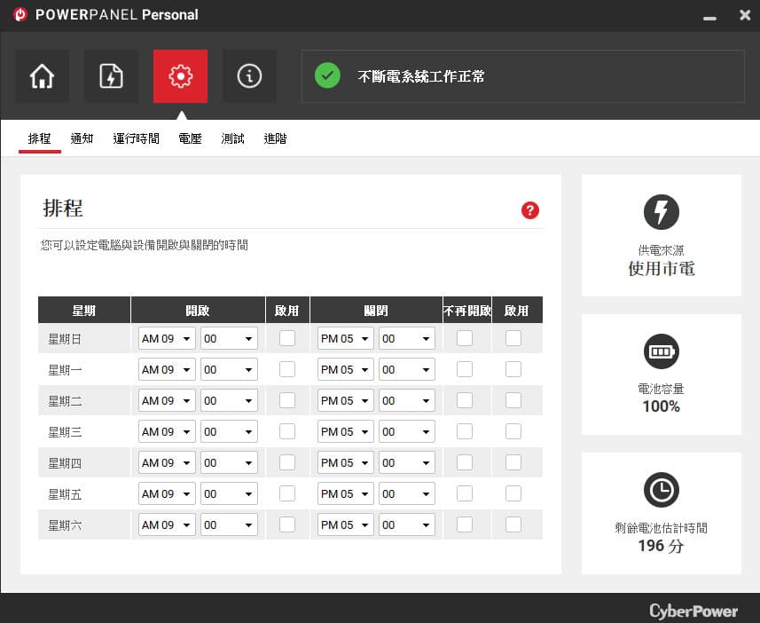This screenshot has height=623, width=760.
Task: Open shutdown minutes dropdown for 星期四
Action: click(x=407, y=463)
